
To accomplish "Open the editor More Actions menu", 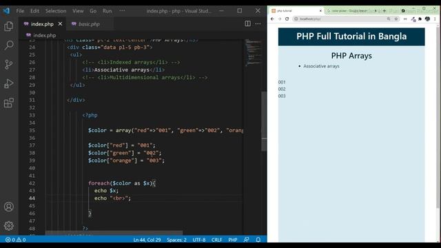I will [x=258, y=23].
